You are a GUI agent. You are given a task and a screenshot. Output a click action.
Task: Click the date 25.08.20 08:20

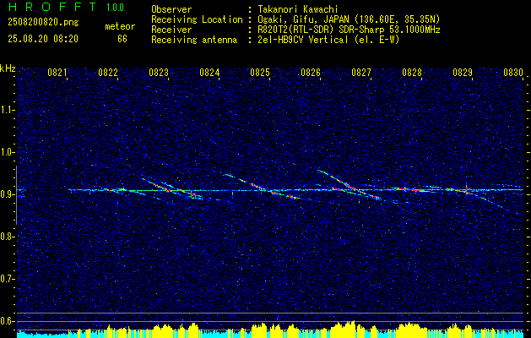tap(43, 39)
